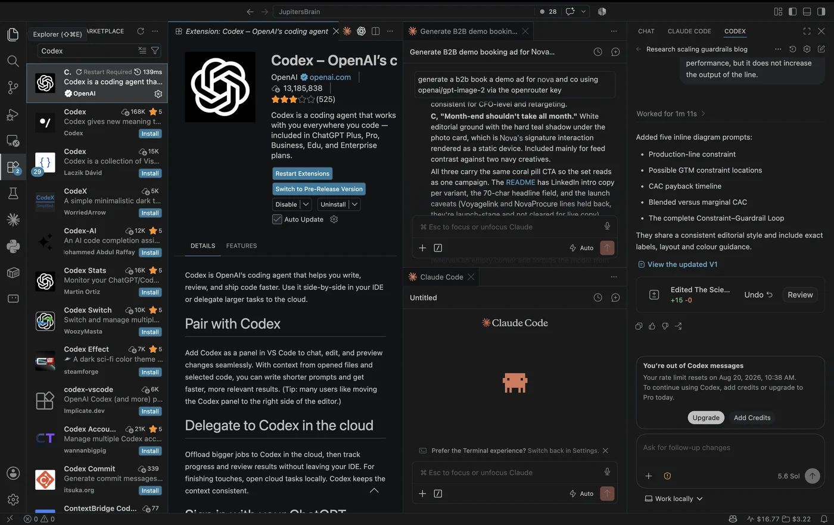Start new chat in Untitled Claude panel
This screenshot has width=834, height=525.
tap(615, 298)
